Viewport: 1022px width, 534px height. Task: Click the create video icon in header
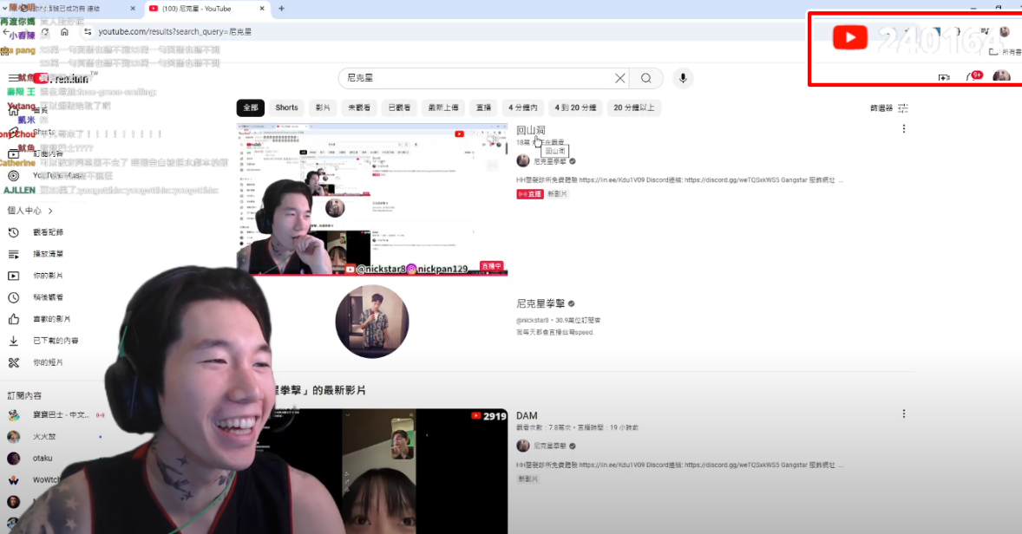(944, 77)
